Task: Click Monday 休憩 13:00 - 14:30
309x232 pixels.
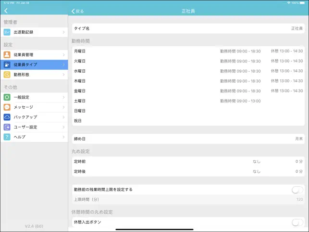Action: pyautogui.click(x=287, y=51)
